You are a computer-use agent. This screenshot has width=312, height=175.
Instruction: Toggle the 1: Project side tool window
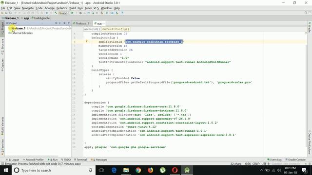(2, 28)
